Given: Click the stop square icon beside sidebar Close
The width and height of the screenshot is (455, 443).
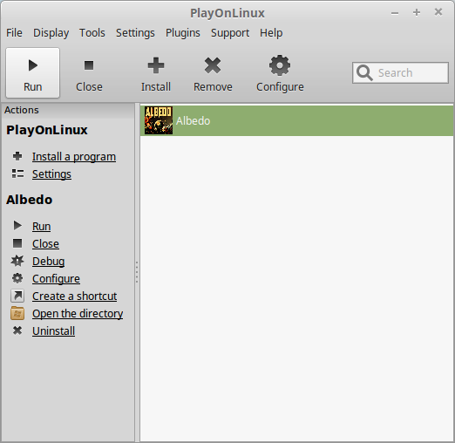Looking at the screenshot, I should point(17,243).
